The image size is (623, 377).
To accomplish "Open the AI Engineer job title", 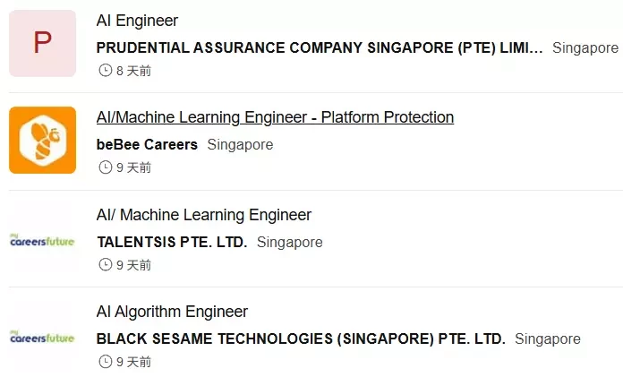I will [137, 21].
